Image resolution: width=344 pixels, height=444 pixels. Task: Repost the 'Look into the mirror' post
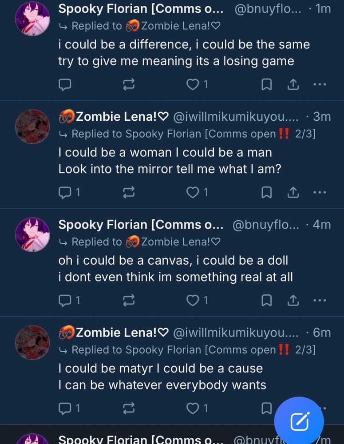click(129, 192)
